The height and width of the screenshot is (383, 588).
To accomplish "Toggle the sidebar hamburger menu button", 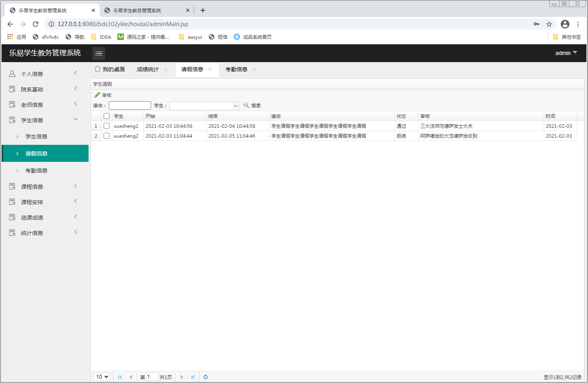I will [x=99, y=53].
